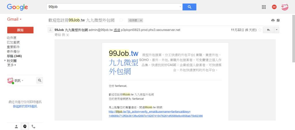Open email in new window

click(278, 20)
